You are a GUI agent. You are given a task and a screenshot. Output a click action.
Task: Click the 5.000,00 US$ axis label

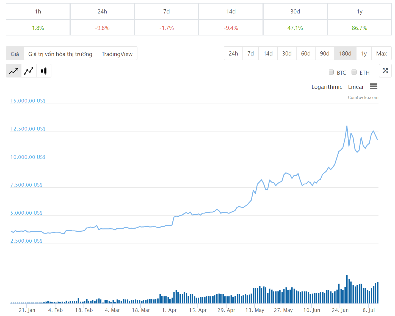click(x=26, y=213)
